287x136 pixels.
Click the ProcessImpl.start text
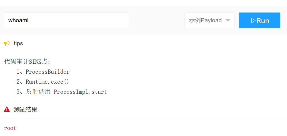[80, 92]
